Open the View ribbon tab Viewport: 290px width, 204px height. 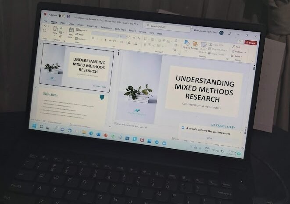(152, 33)
